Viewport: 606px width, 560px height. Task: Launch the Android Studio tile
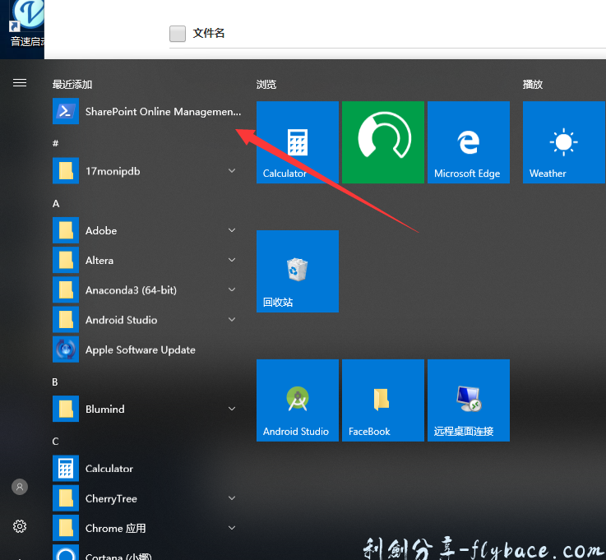(x=298, y=400)
